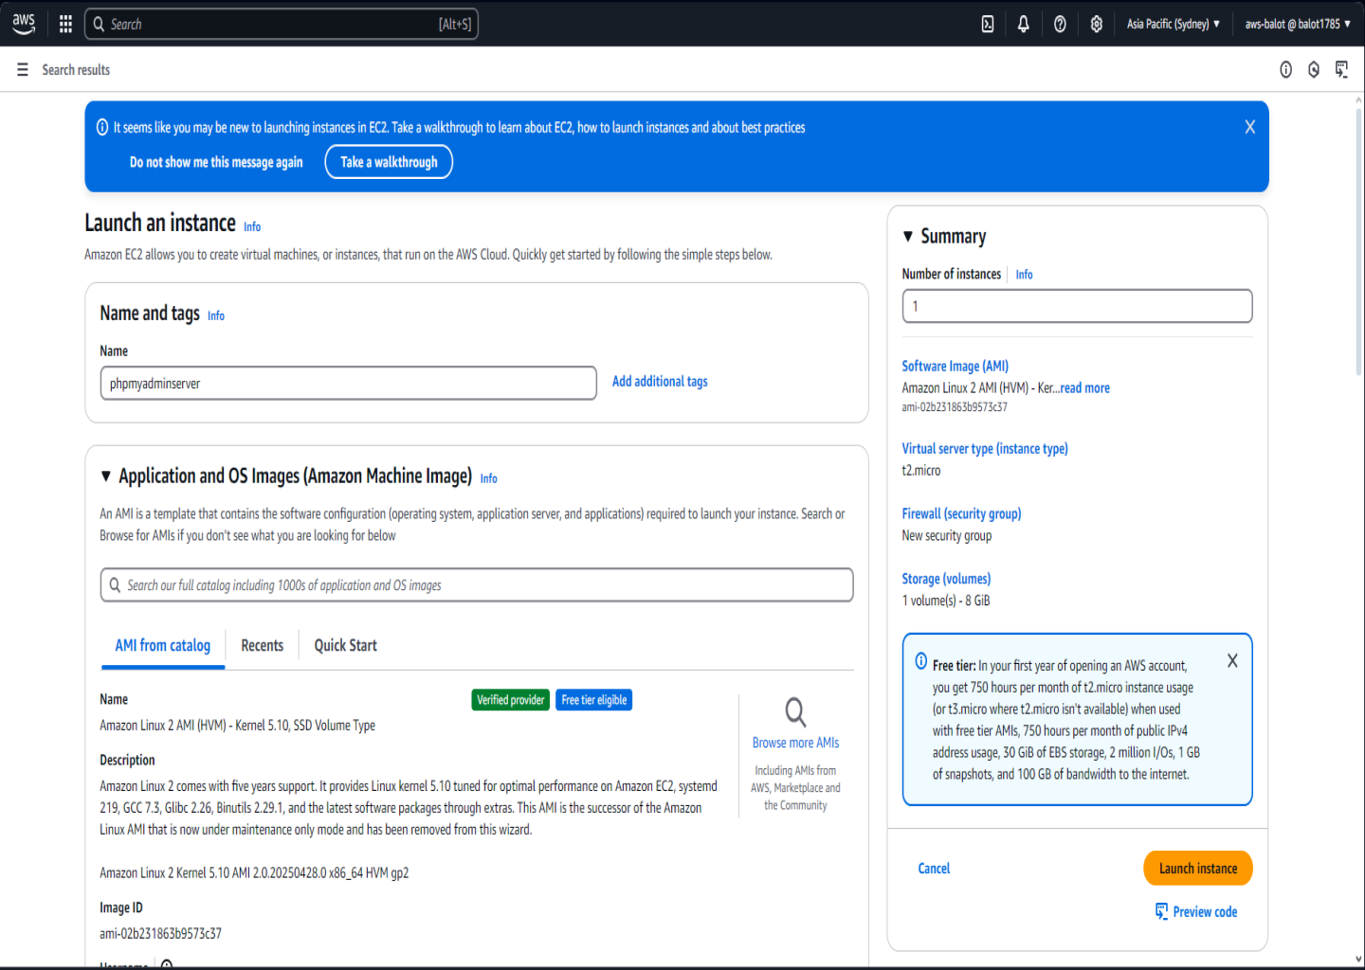1365x970 pixels.
Task: Open the aws-balot account menu
Action: (1298, 24)
